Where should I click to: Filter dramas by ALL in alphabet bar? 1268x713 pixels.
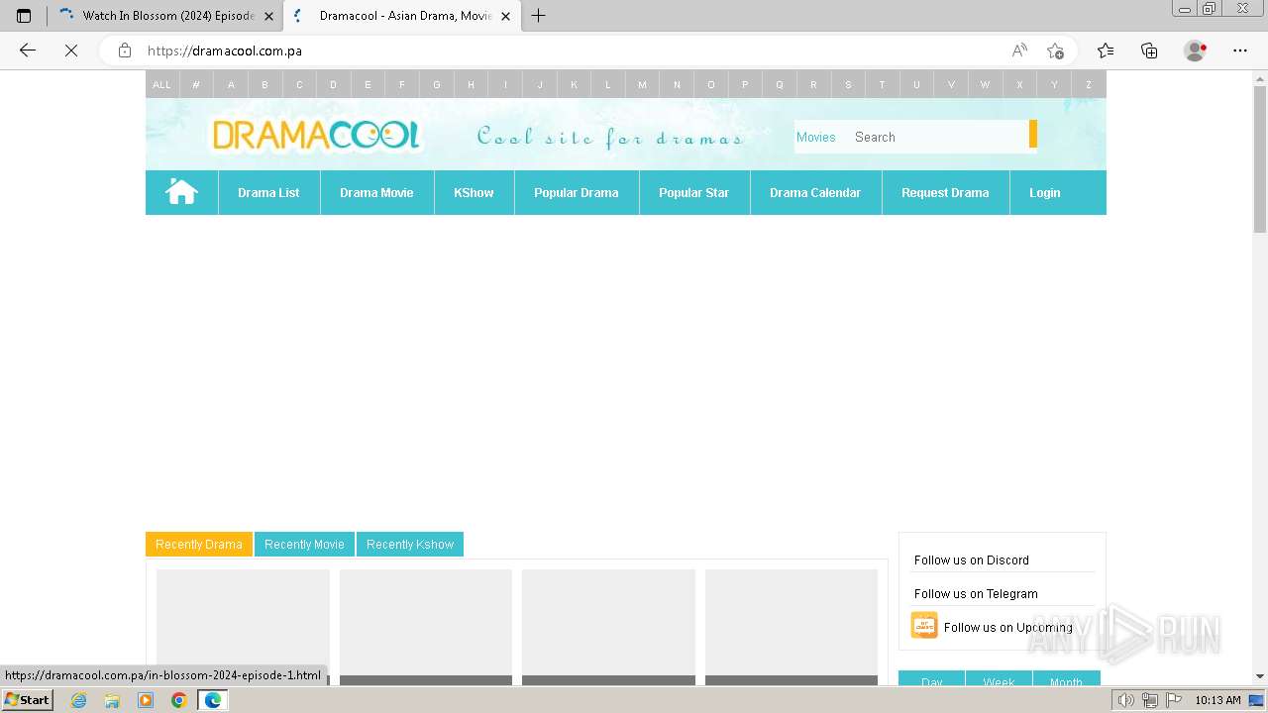161,84
